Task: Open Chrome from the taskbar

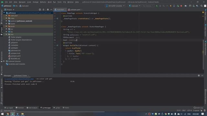Action: tap(8, 114)
